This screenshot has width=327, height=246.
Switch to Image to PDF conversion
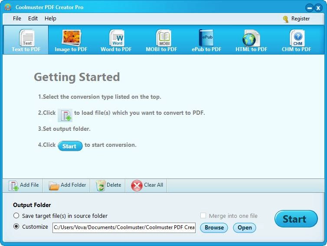[x=71, y=40]
